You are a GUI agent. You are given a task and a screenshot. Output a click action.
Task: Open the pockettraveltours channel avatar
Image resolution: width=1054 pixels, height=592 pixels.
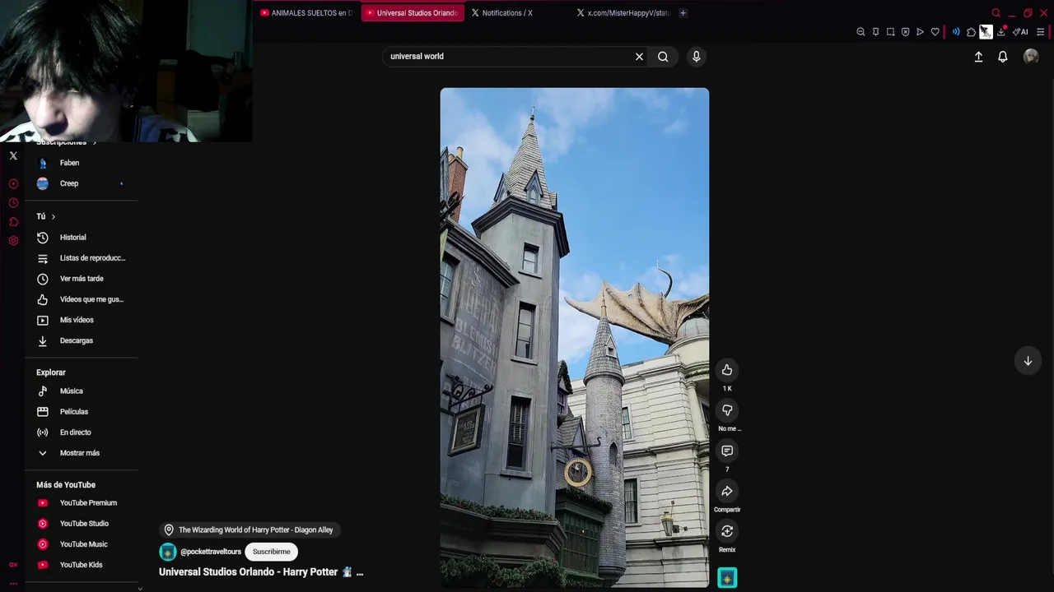[168, 552]
